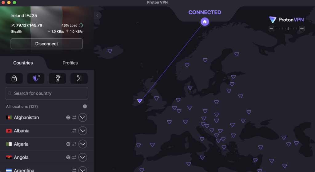Toggle the Kill Switch icon
The width and height of the screenshot is (315, 172).
click(x=58, y=78)
